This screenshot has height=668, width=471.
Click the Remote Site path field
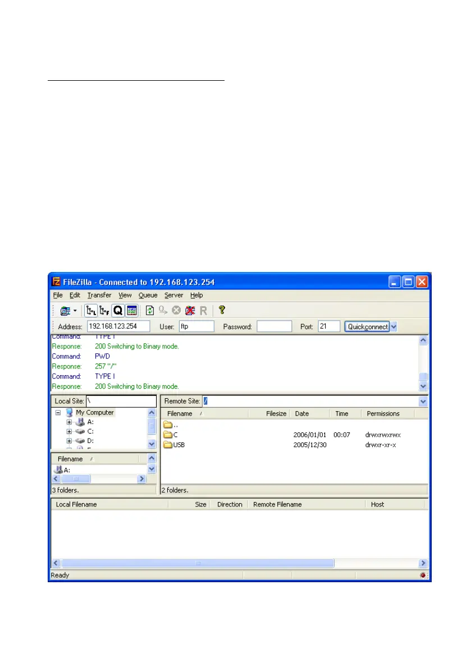(x=311, y=402)
